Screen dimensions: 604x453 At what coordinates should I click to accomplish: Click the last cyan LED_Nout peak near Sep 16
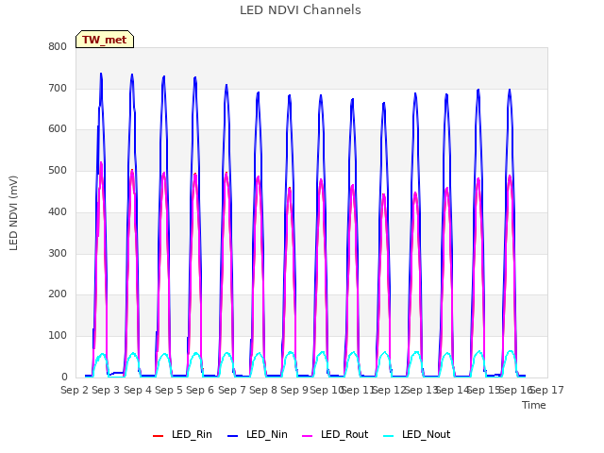tap(511, 351)
